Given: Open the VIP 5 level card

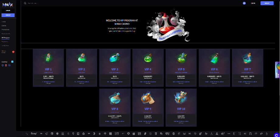Looking at the screenshot, I should [x=181, y=68].
